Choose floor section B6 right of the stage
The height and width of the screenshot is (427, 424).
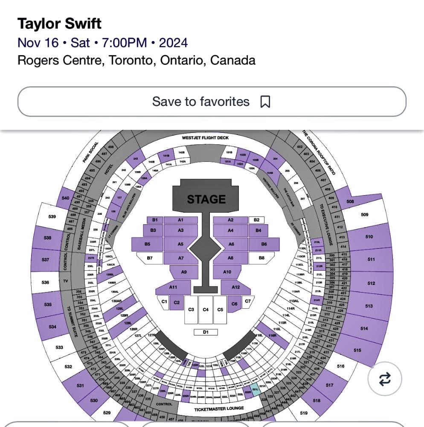point(264,244)
